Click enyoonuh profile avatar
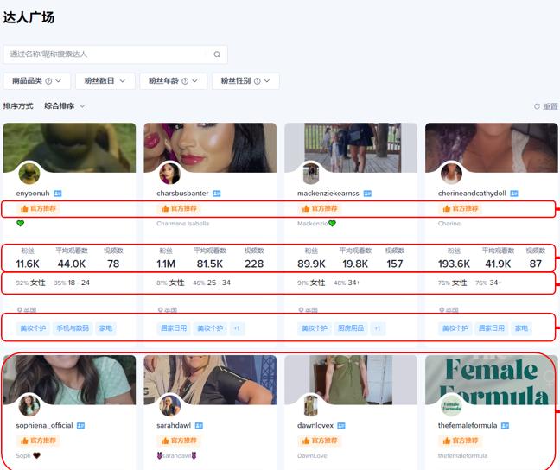The image size is (560, 470). click(x=29, y=173)
